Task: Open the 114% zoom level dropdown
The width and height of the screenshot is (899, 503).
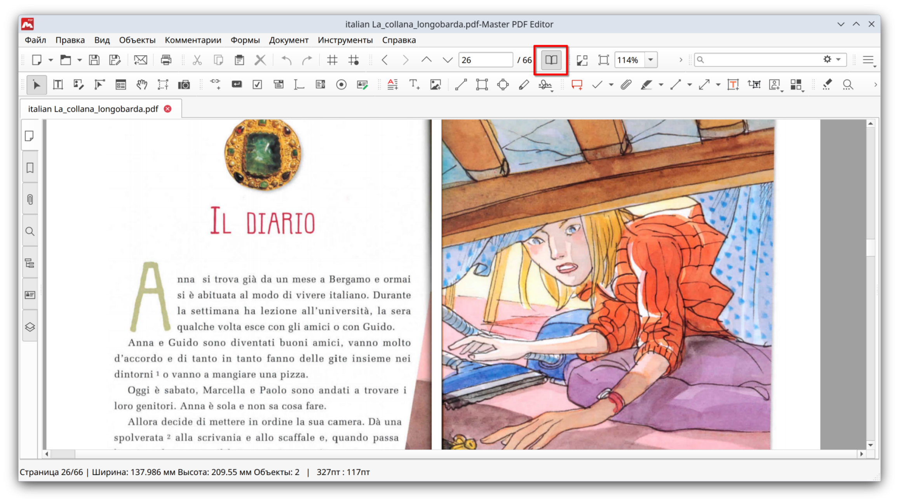Action: [651, 60]
